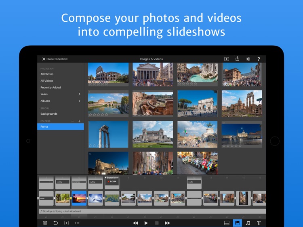Collapse the Exposition disclosure triangle in timeline
The height and width of the screenshot is (227, 303).
(x=105, y=178)
